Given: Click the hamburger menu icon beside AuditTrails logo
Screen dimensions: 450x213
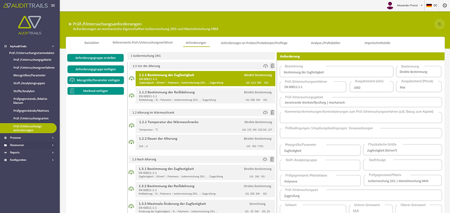Looking at the screenshot, I should [53, 5].
